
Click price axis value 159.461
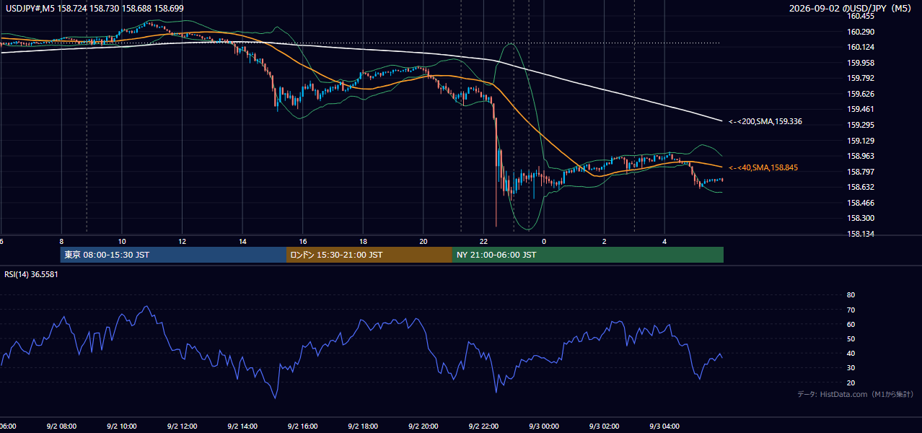861,110
